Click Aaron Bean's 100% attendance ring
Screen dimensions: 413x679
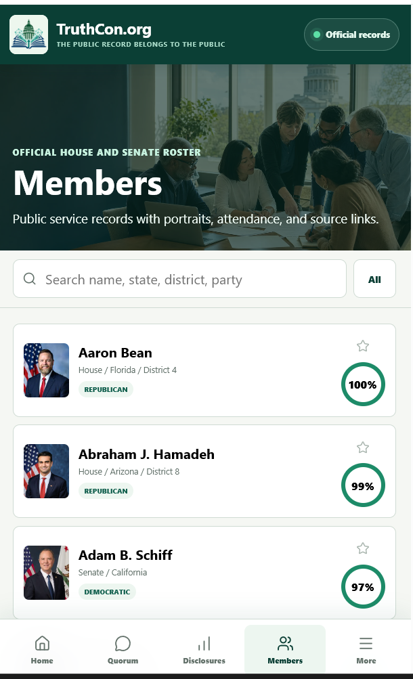coord(363,385)
